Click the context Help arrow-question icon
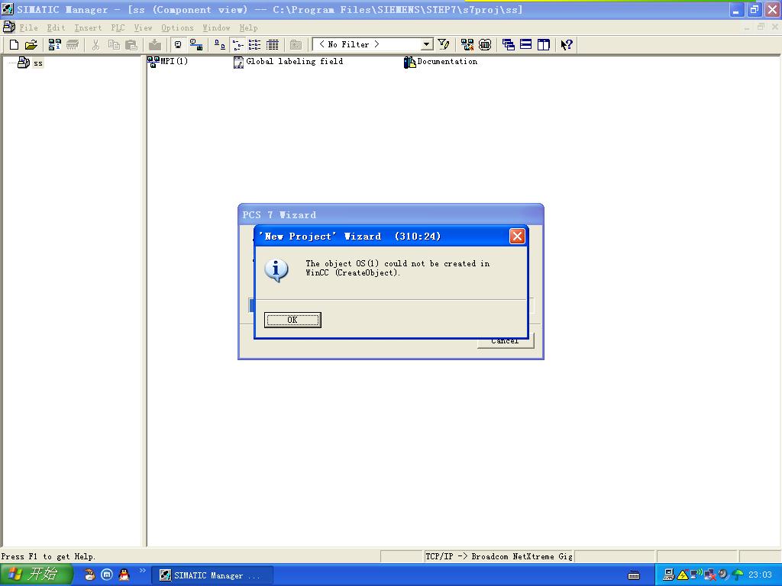This screenshot has height=586, width=782. [567, 45]
